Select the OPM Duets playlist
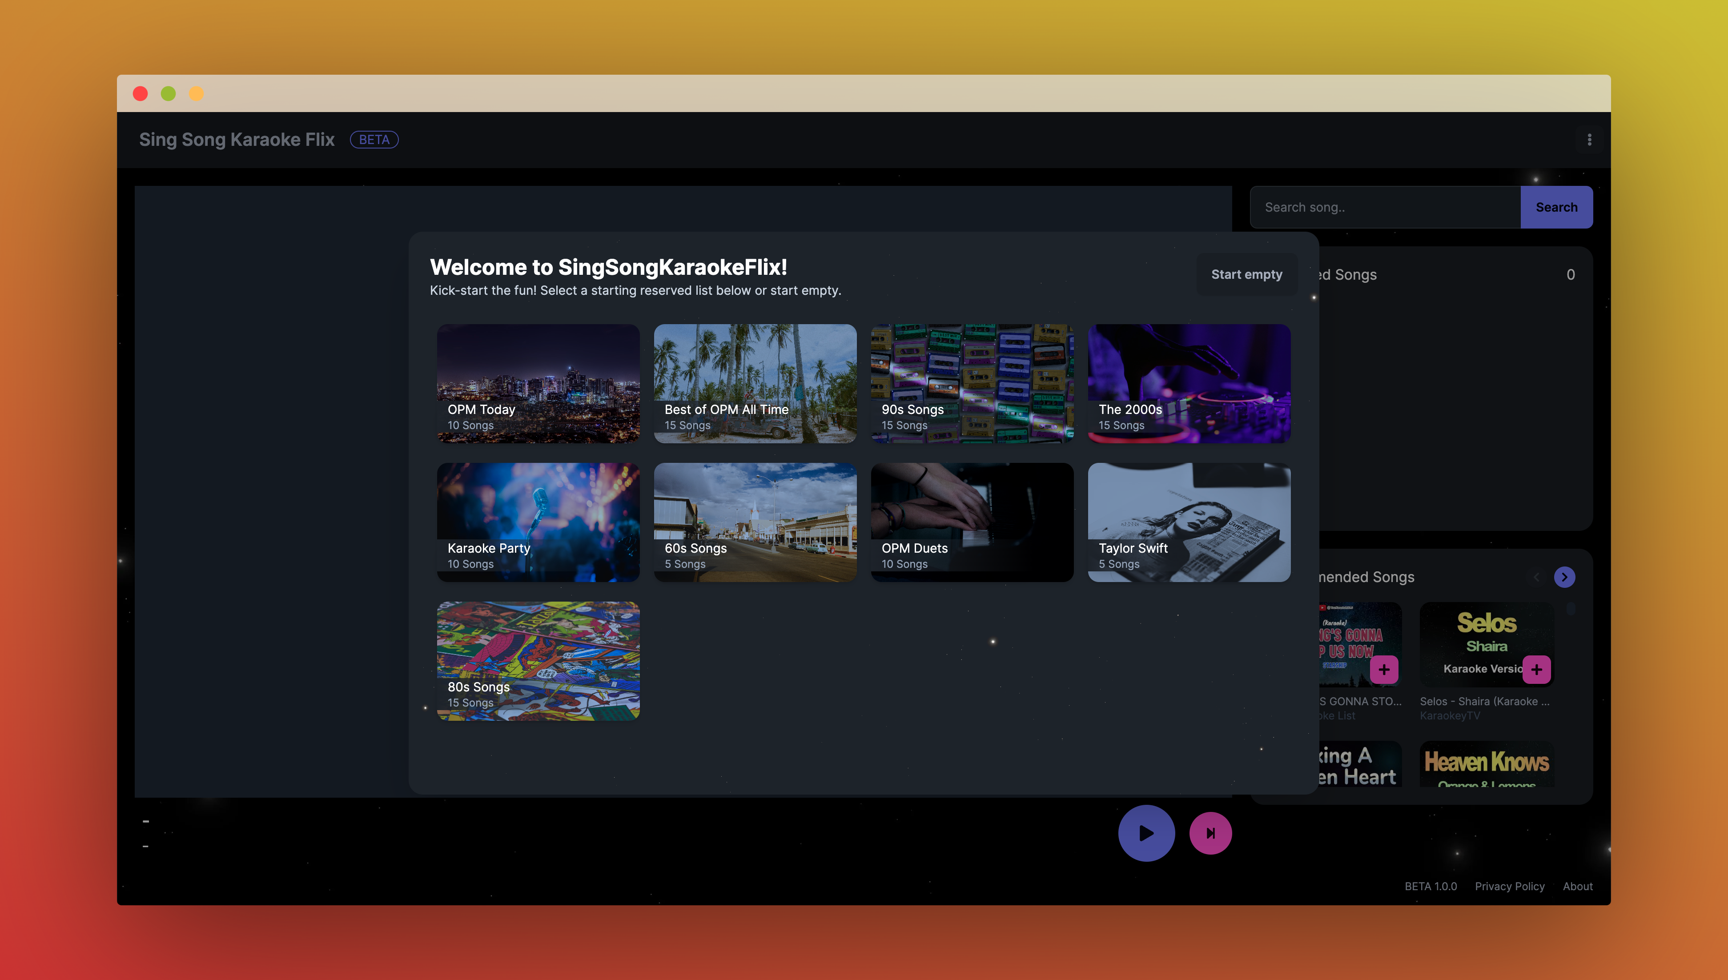Viewport: 1728px width, 980px height. pos(972,522)
